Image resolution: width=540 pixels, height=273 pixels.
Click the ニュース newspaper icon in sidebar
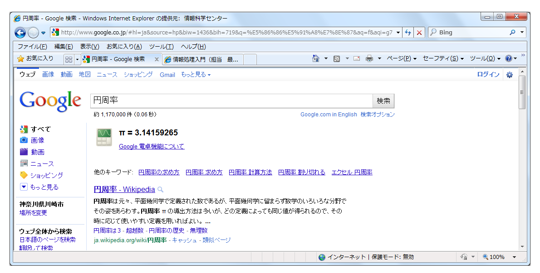click(x=24, y=163)
